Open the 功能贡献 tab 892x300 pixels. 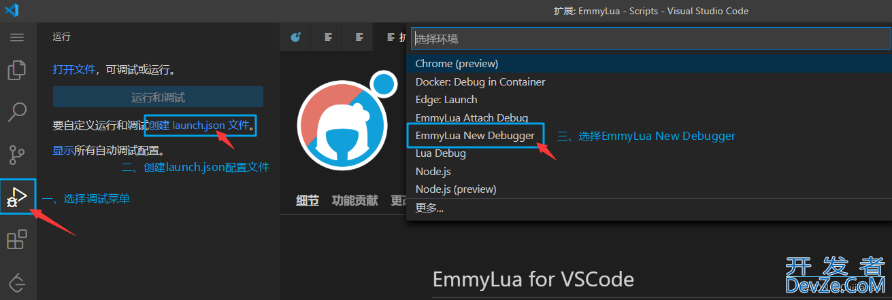354,200
